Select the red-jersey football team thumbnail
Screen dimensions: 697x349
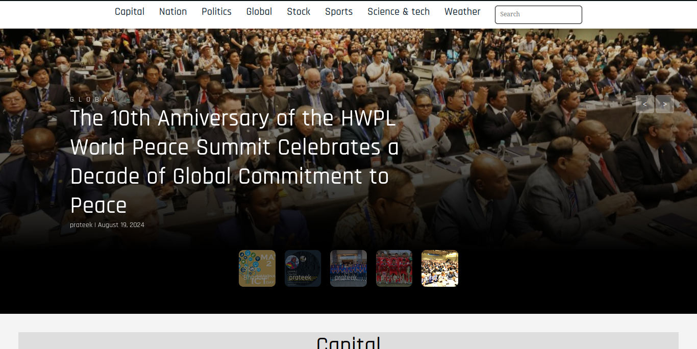[x=394, y=268]
